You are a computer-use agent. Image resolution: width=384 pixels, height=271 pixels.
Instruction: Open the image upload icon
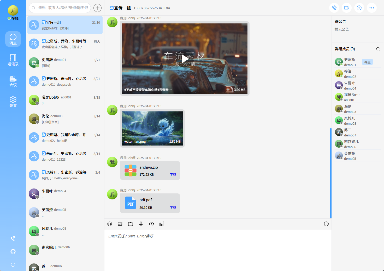point(120,224)
